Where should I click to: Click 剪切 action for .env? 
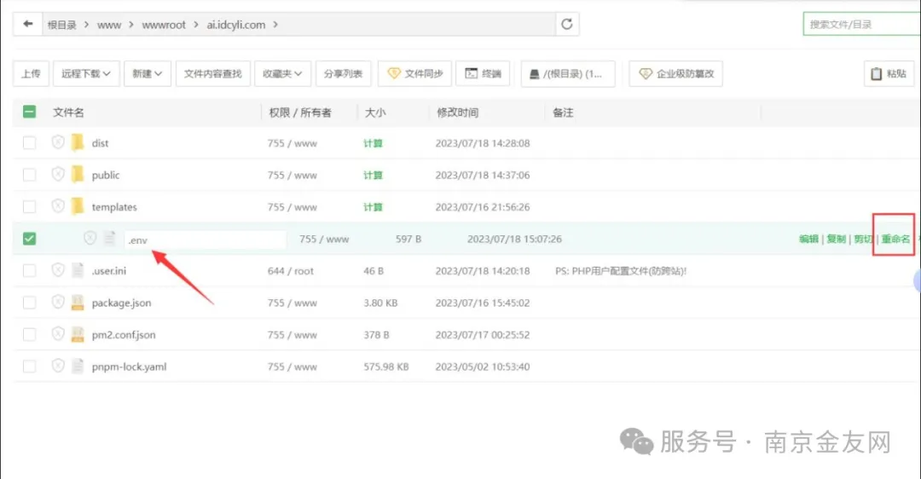pyautogui.click(x=863, y=239)
